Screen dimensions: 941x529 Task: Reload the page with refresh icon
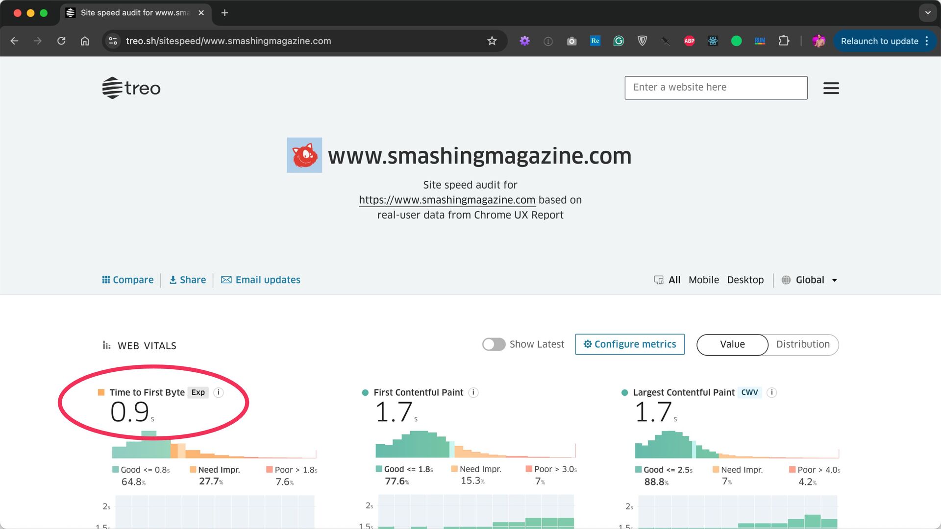click(61, 41)
